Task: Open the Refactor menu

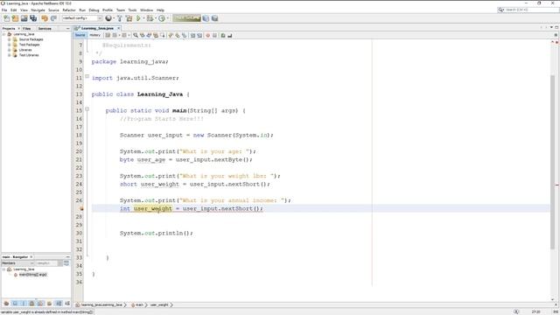Action: coord(69,10)
